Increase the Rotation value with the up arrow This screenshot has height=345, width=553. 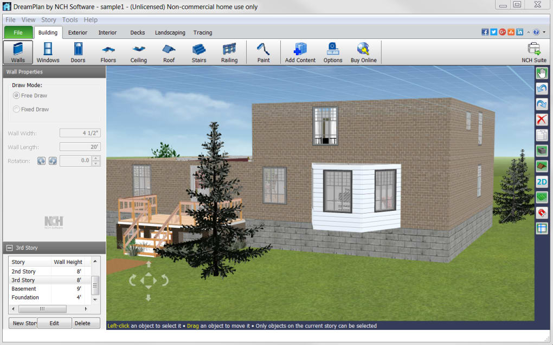95,158
